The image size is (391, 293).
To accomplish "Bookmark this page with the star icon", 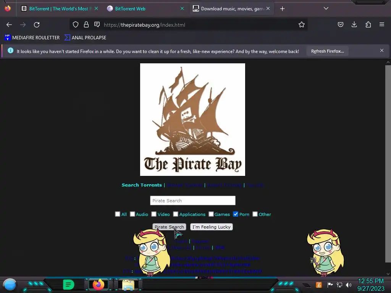I will coord(302,24).
